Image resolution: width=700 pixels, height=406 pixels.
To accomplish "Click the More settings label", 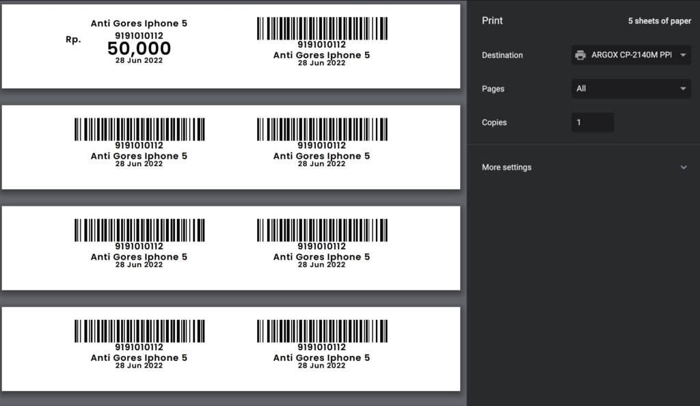I will point(507,167).
